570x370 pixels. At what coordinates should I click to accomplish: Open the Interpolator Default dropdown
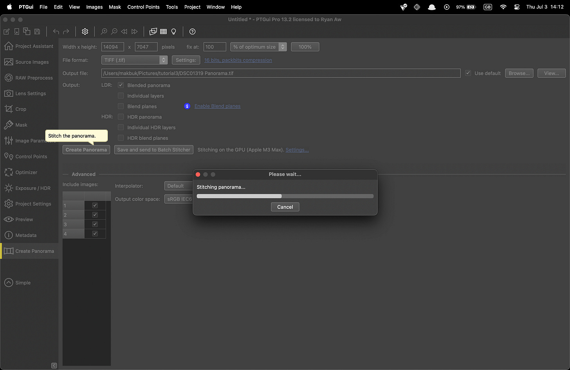pos(179,186)
